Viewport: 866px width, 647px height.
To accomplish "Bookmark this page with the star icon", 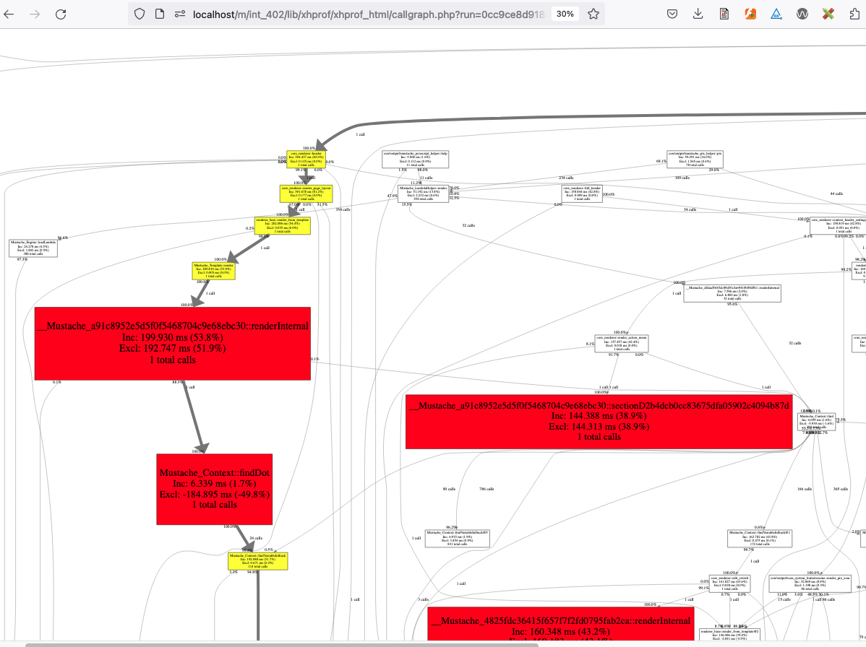I will pyautogui.click(x=593, y=14).
